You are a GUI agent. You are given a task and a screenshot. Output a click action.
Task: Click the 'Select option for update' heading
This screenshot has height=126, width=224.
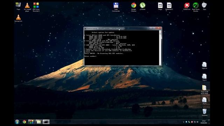pos(103,33)
